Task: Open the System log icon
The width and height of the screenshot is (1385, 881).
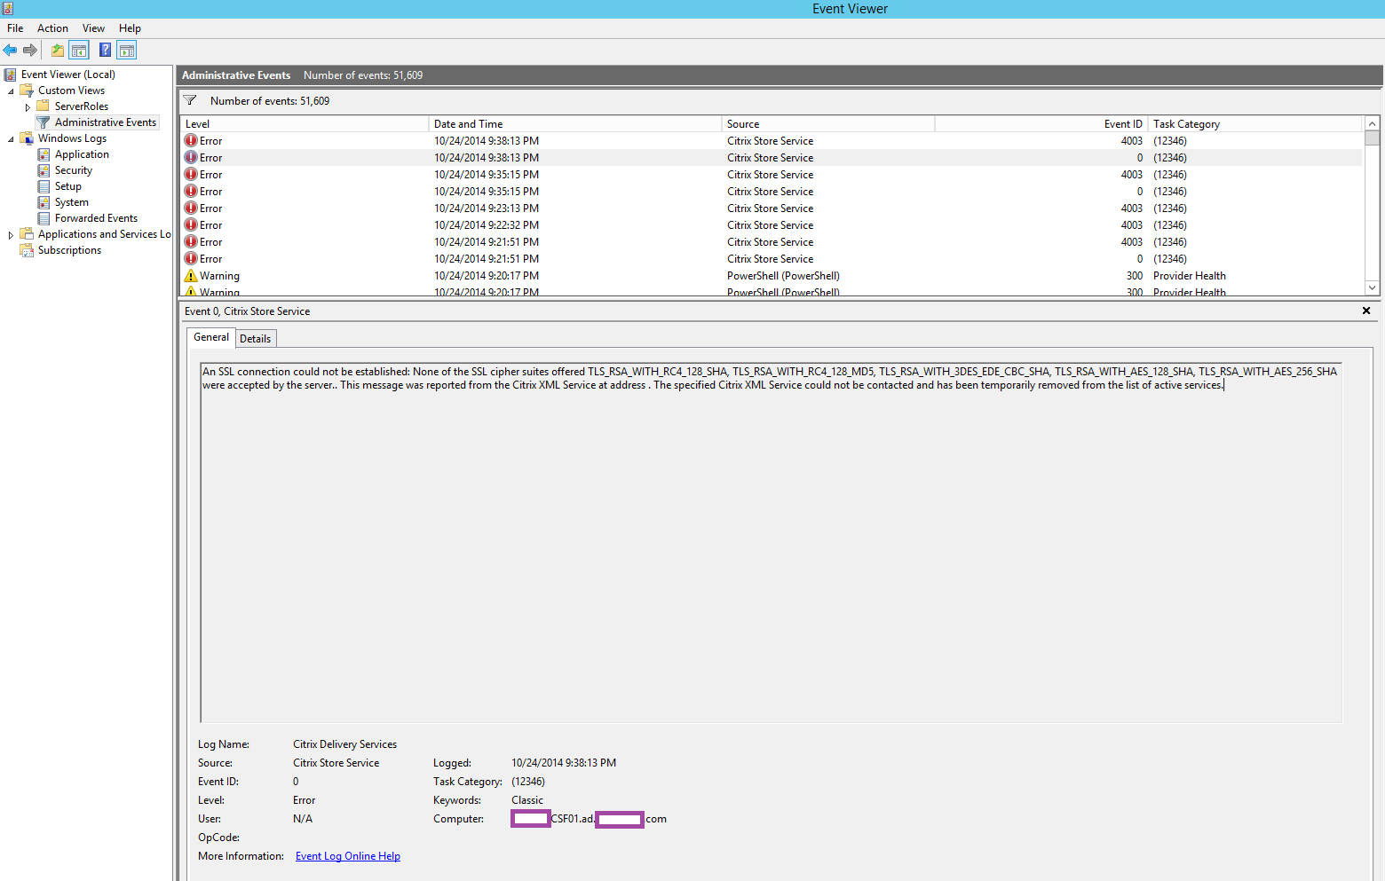Action: [44, 202]
